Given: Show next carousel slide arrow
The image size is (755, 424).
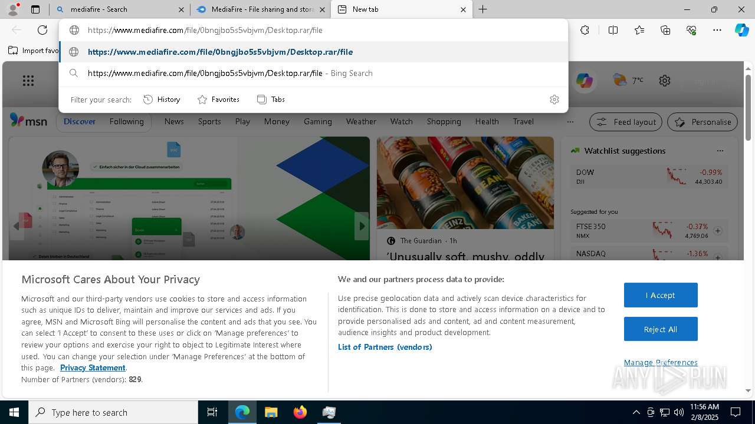Looking at the screenshot, I should [x=362, y=226].
